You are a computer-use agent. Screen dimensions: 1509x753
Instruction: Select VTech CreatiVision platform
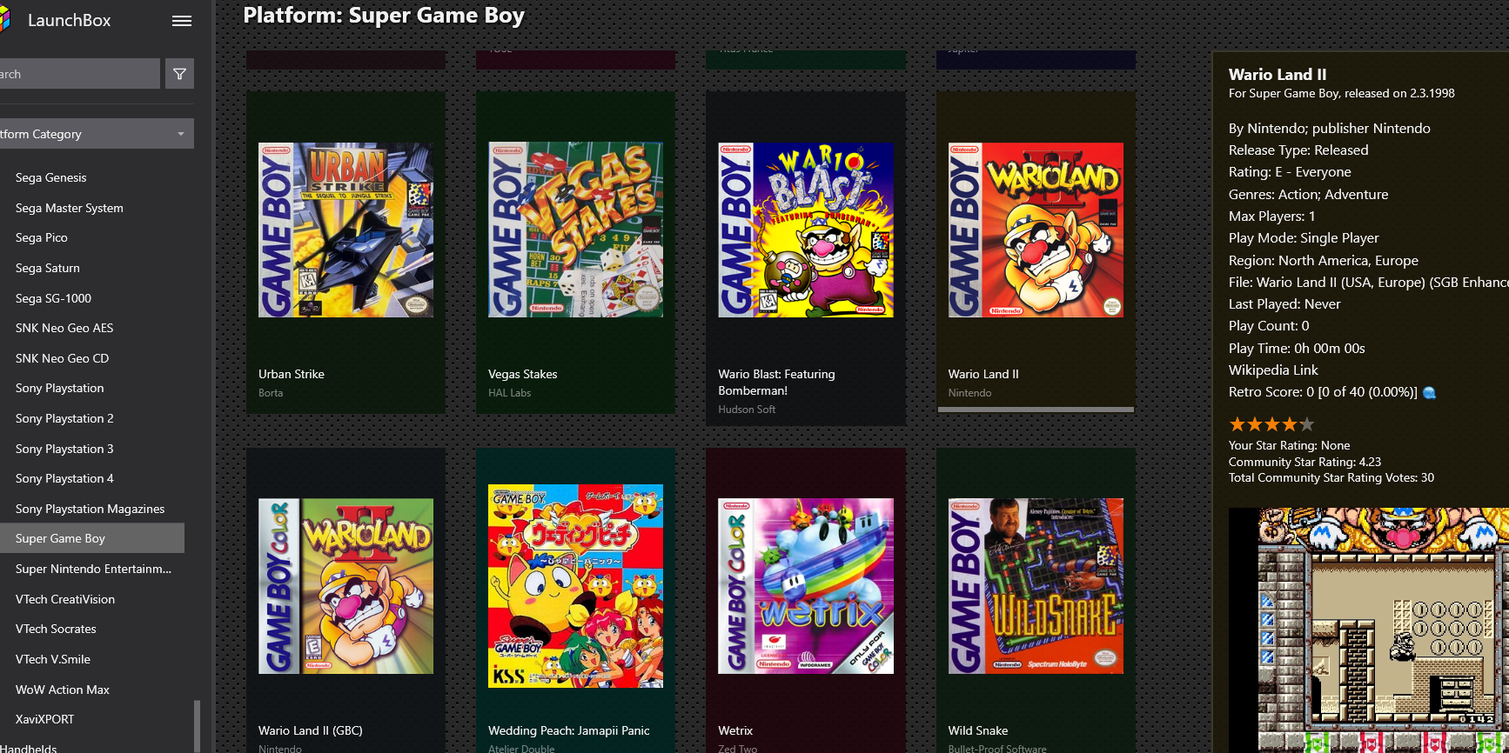[65, 599]
